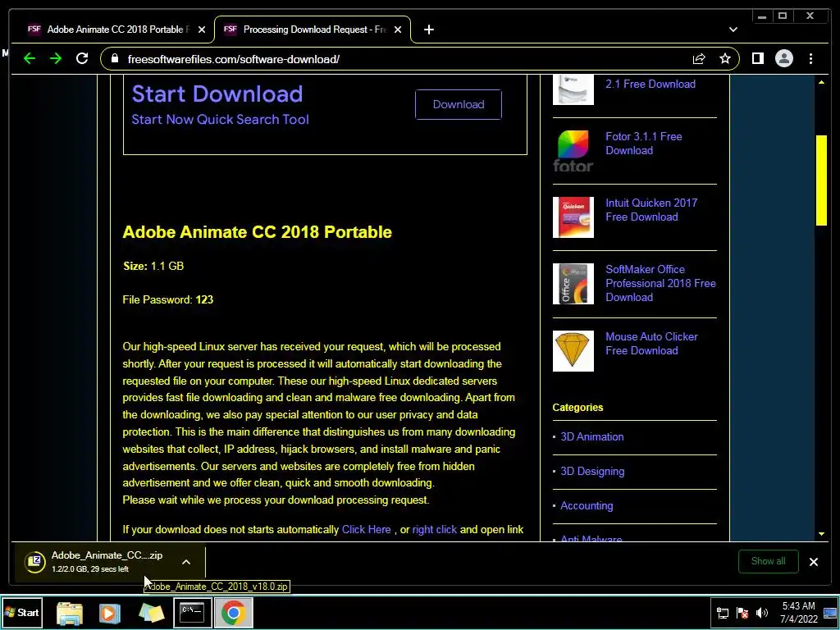The height and width of the screenshot is (630, 840).
Task: Open the Chrome profile avatar
Action: [x=783, y=58]
